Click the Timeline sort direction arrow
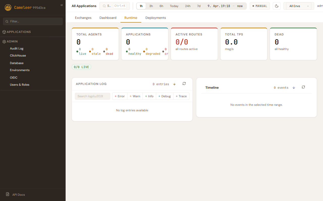 click(294, 88)
